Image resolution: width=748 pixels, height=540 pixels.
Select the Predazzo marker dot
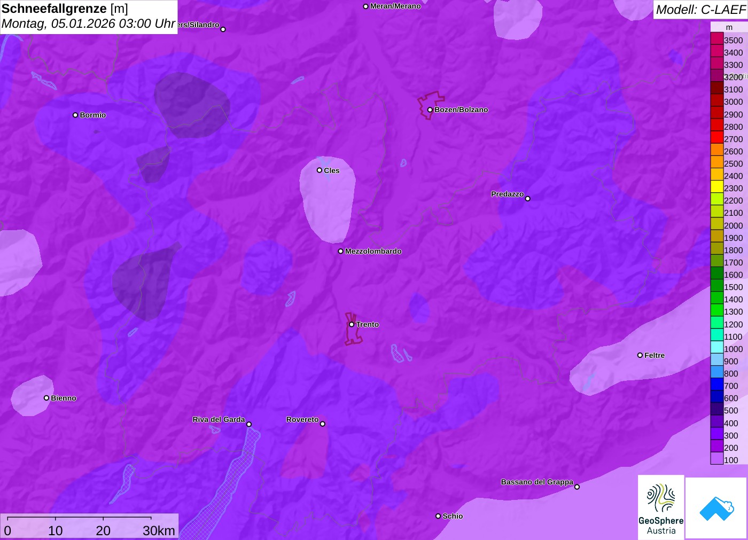(528, 199)
